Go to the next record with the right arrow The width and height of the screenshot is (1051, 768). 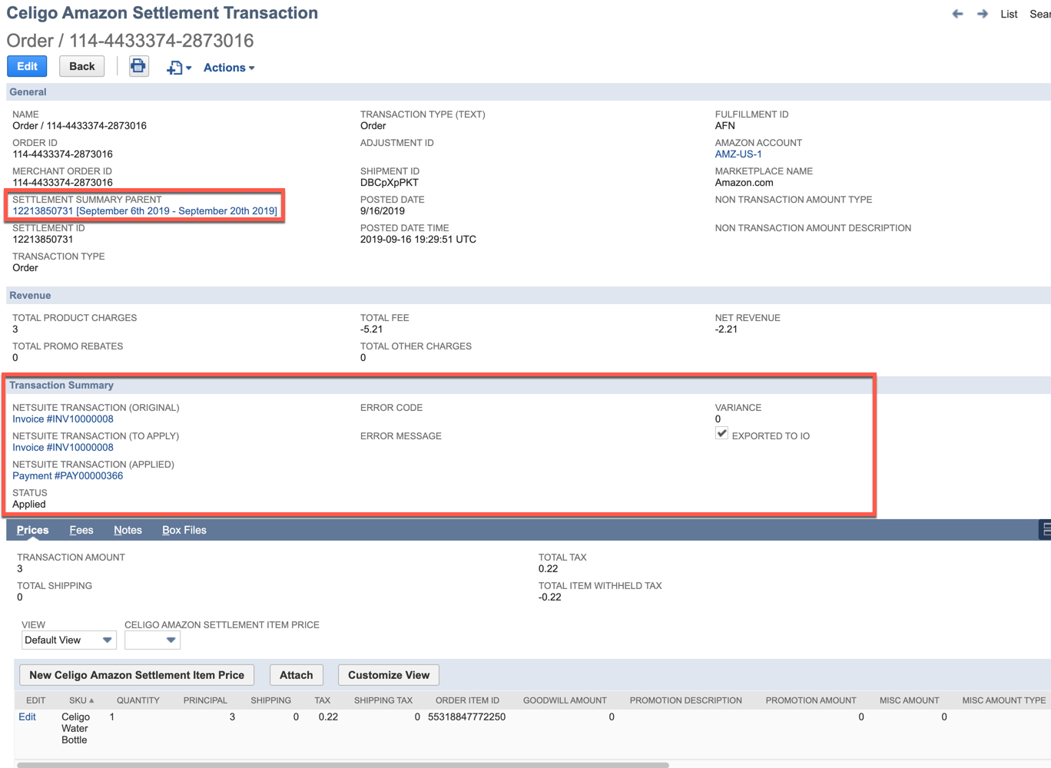982,14
